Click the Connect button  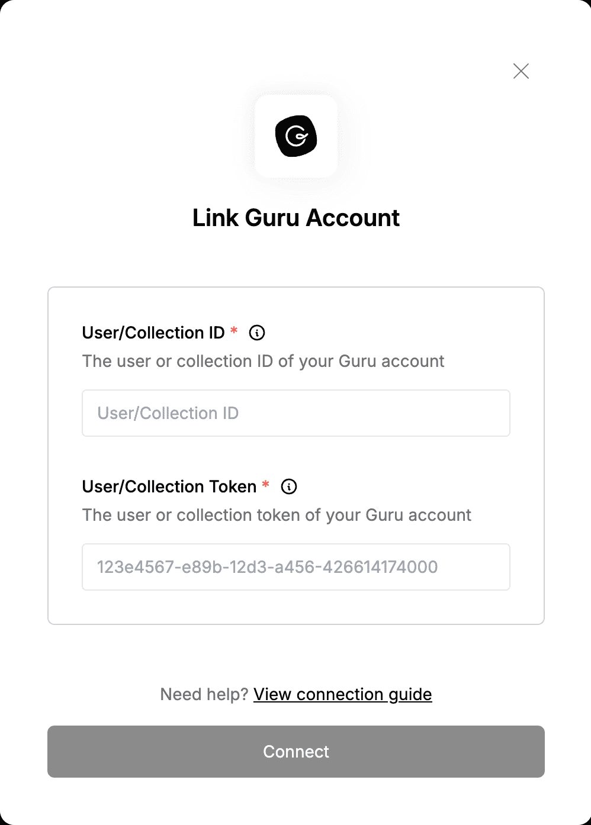pos(296,752)
